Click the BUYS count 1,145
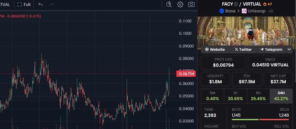296x129 pixels. click(x=236, y=115)
